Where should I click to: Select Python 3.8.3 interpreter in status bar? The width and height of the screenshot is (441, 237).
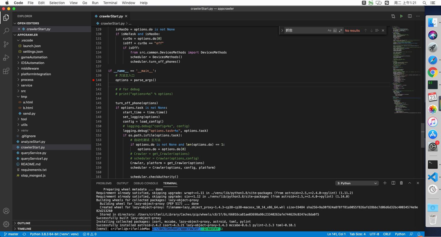pyautogui.click(x=54, y=234)
